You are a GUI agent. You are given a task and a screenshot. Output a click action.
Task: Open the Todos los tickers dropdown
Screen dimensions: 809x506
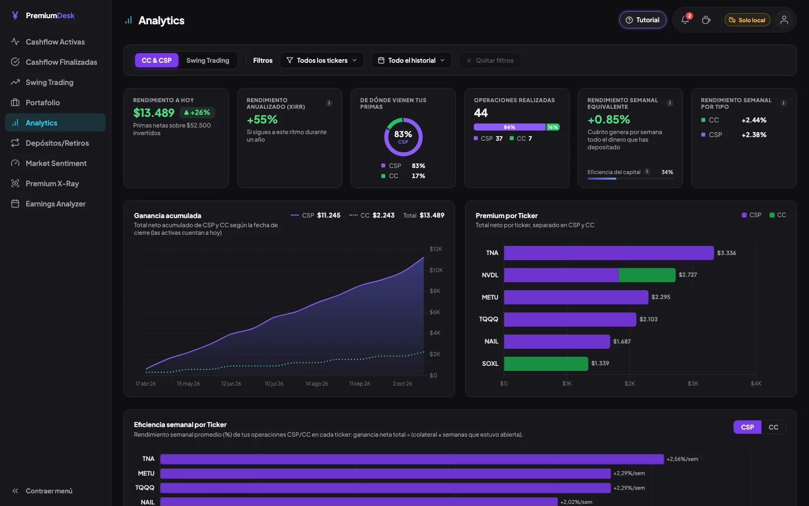click(x=322, y=60)
